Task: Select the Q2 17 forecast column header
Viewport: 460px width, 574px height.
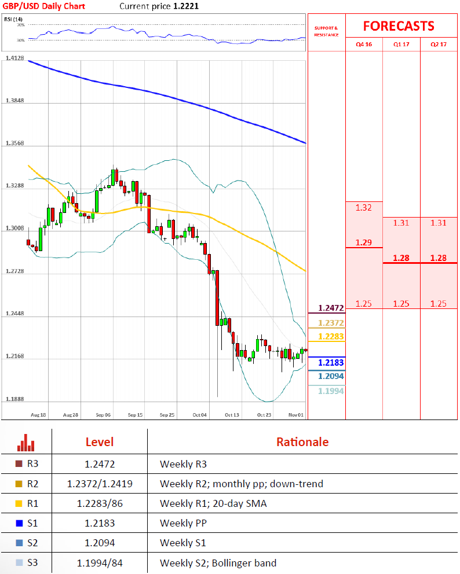Action: pyautogui.click(x=439, y=45)
